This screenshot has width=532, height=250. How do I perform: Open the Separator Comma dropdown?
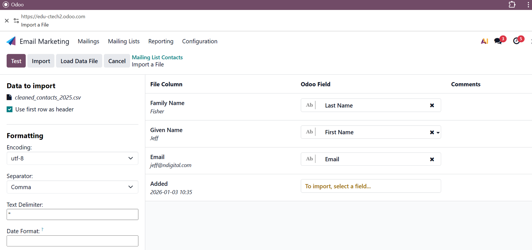[x=72, y=187]
